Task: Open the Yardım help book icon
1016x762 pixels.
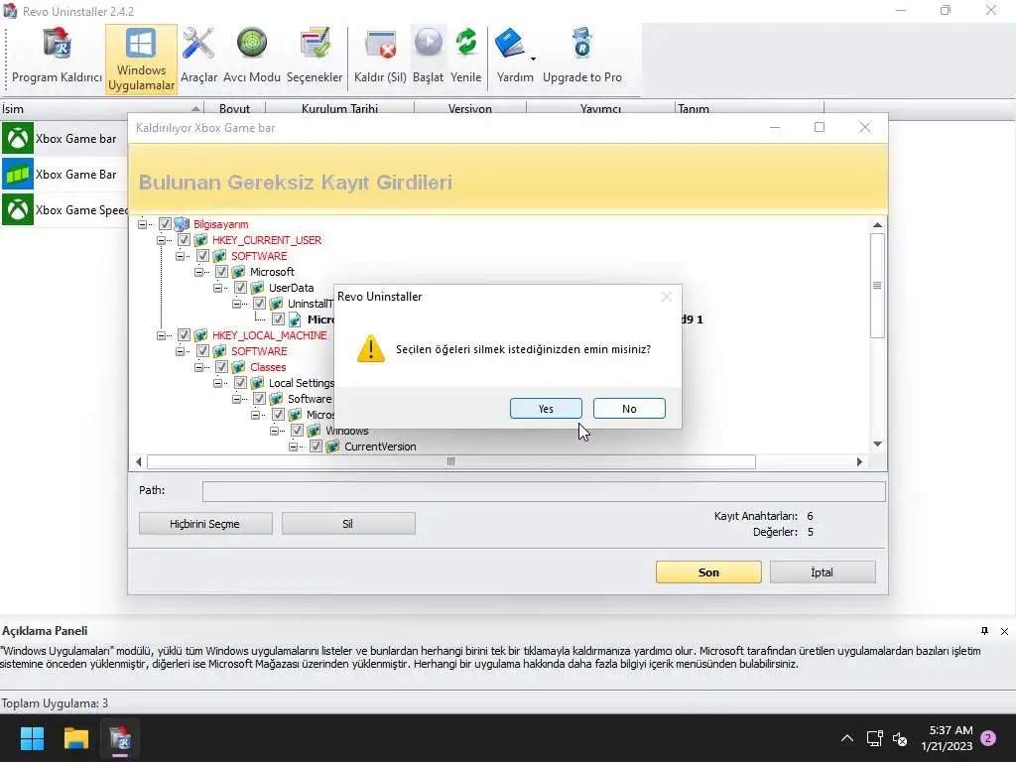Action: [510, 44]
